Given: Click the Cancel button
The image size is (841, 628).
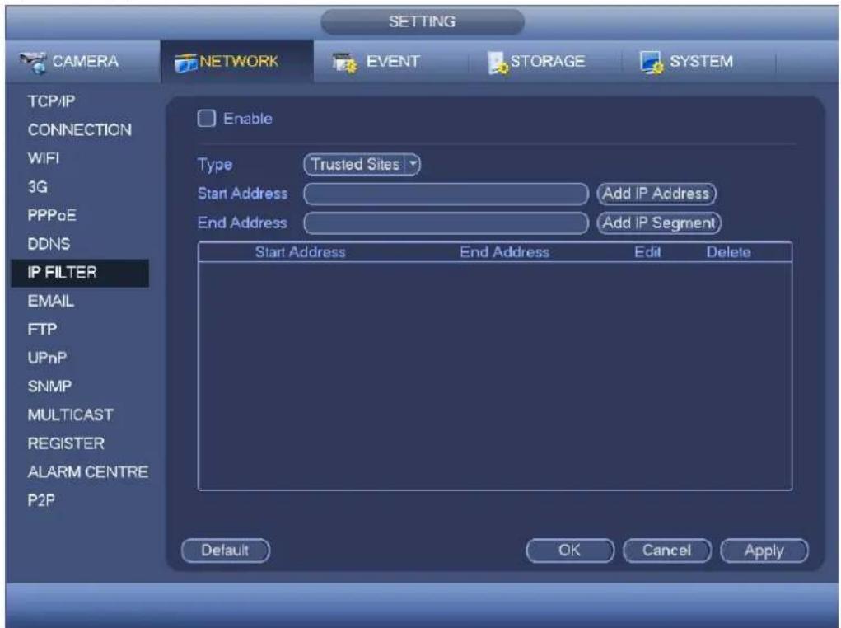Looking at the screenshot, I should [666, 551].
